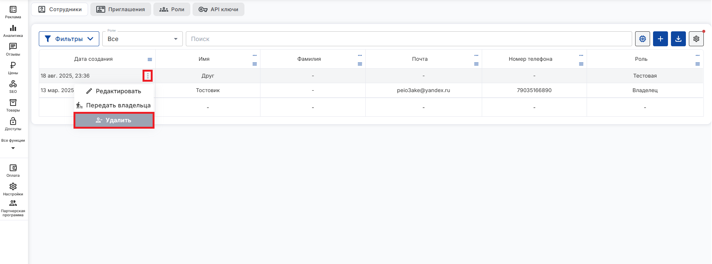Open table settings gear icon
This screenshot has height=264, width=712.
[x=696, y=39]
